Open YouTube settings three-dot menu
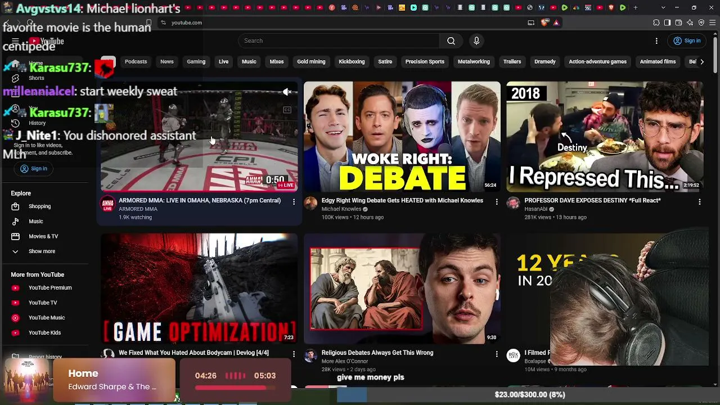 (x=656, y=40)
